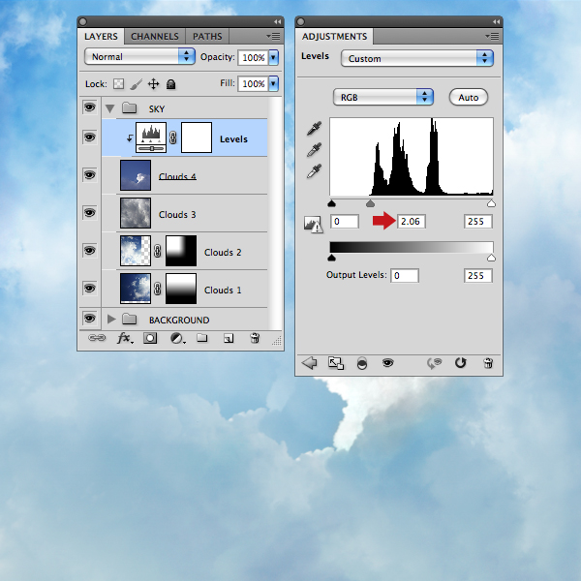The width and height of the screenshot is (581, 581).
Task: Switch Adjustments panel to expanded view
Action: click(x=336, y=363)
